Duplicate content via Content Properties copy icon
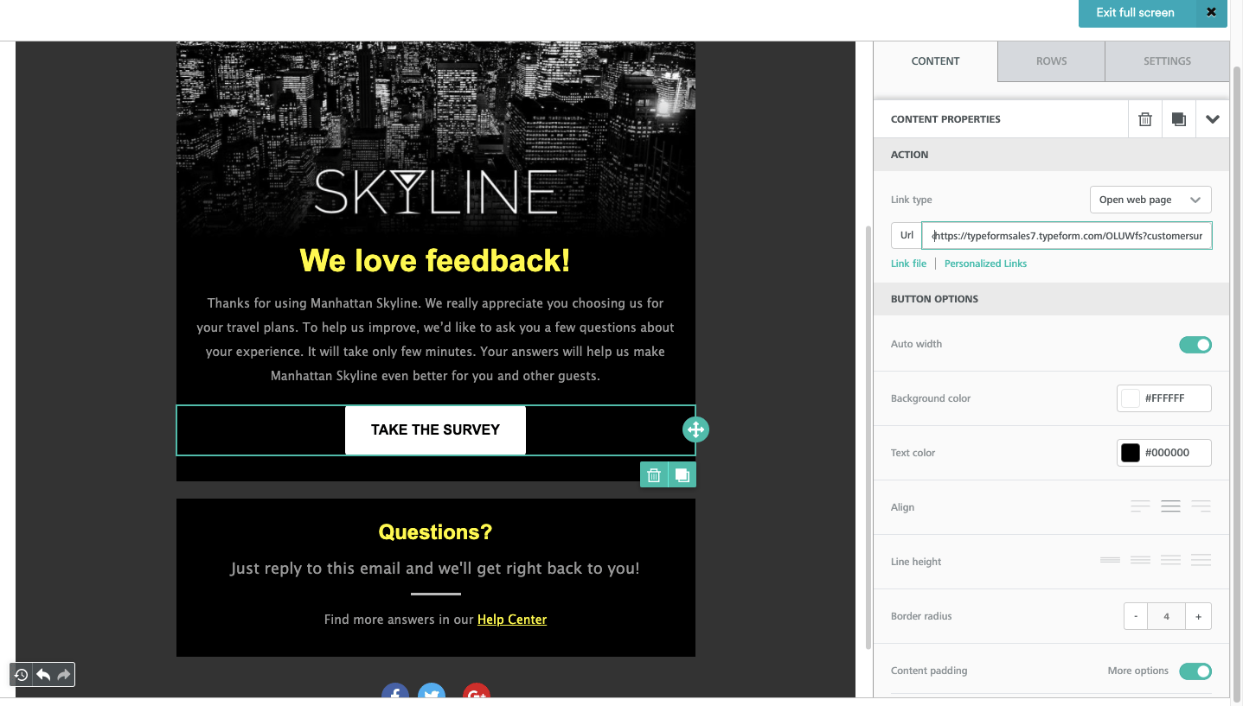This screenshot has height=706, width=1243. pos(1179,119)
